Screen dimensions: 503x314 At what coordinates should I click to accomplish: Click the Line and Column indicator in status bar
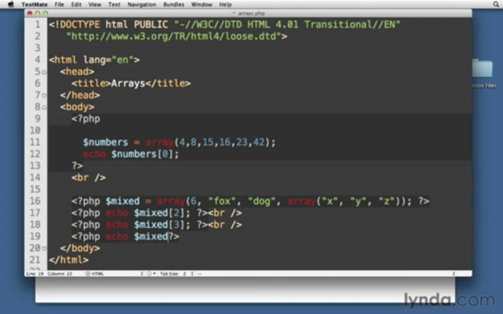point(49,274)
